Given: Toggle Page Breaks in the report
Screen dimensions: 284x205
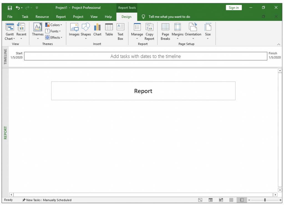Looking at the screenshot, I should point(165,31).
